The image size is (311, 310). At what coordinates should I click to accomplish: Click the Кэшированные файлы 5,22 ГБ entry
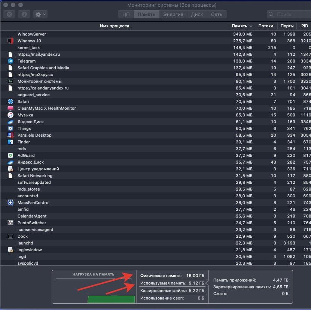pos(172,291)
